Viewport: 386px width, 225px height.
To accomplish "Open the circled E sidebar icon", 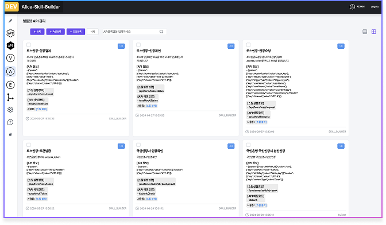I will point(10,85).
